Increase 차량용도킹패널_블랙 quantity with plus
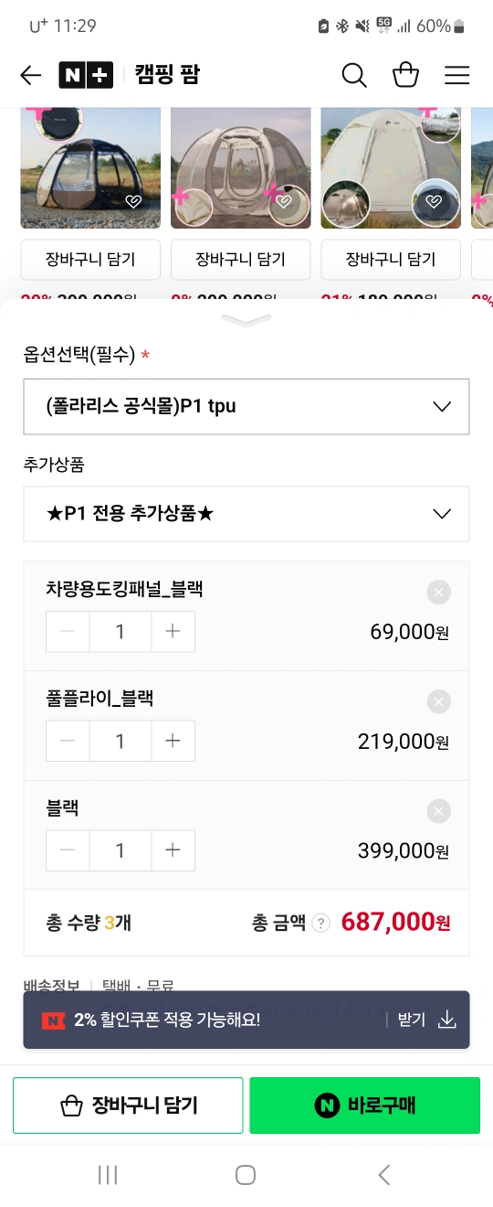This screenshot has height=1207, width=493. click(x=173, y=632)
